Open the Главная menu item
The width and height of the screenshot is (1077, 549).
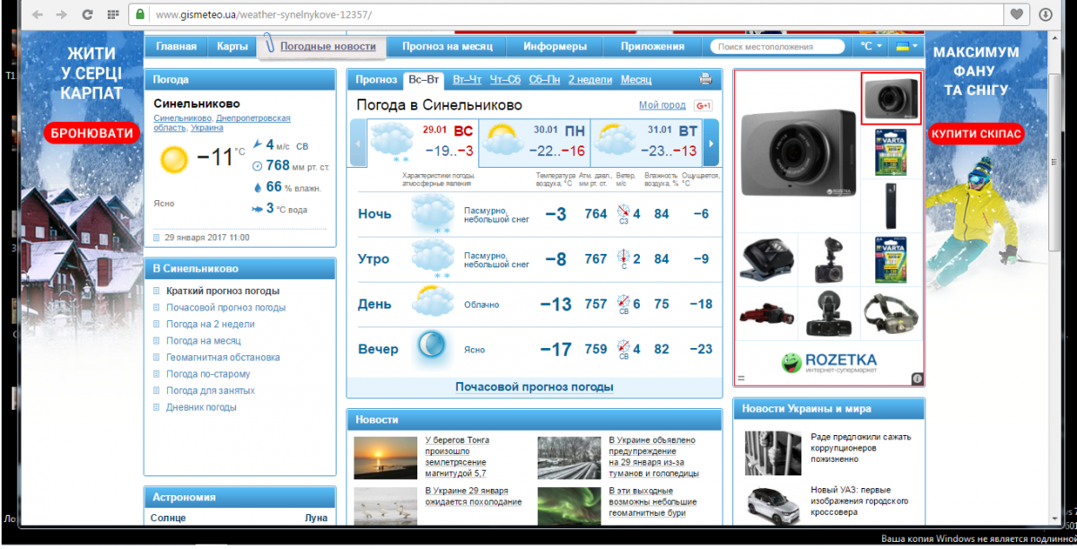(176, 47)
